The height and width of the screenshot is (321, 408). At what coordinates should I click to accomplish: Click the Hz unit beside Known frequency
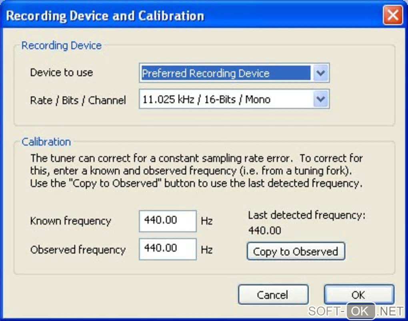coord(207,221)
